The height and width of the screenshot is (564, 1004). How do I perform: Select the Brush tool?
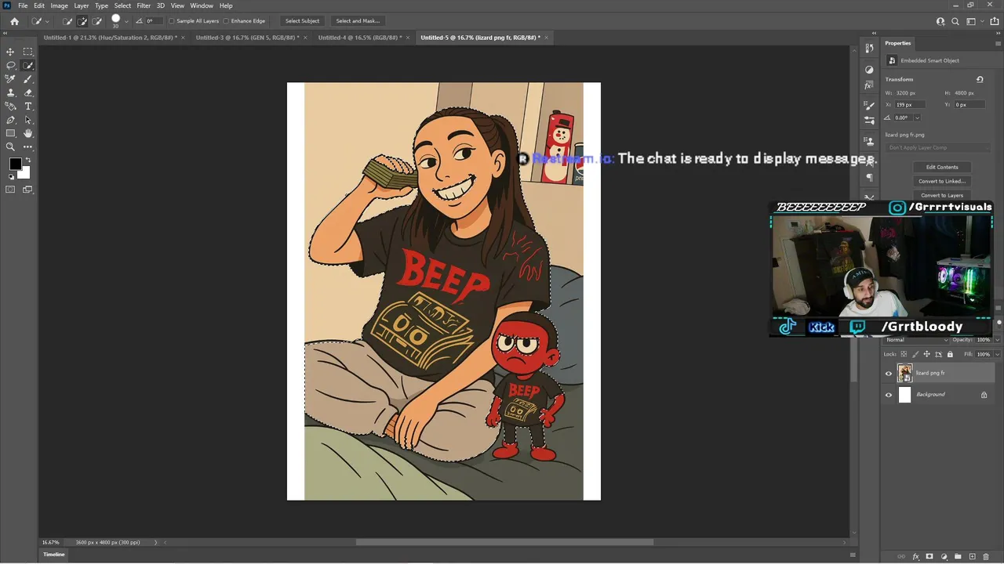(x=27, y=79)
